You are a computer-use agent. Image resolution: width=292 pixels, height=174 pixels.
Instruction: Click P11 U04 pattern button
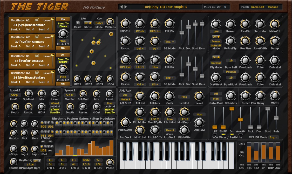47,136
